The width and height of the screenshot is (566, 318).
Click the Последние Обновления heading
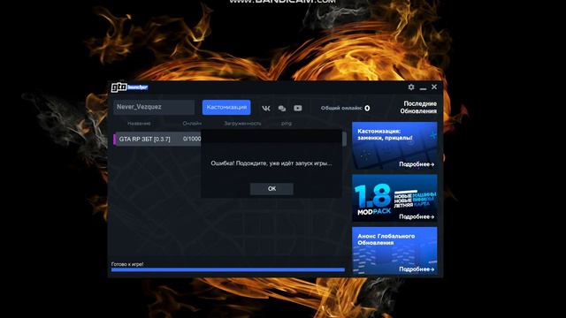point(418,107)
